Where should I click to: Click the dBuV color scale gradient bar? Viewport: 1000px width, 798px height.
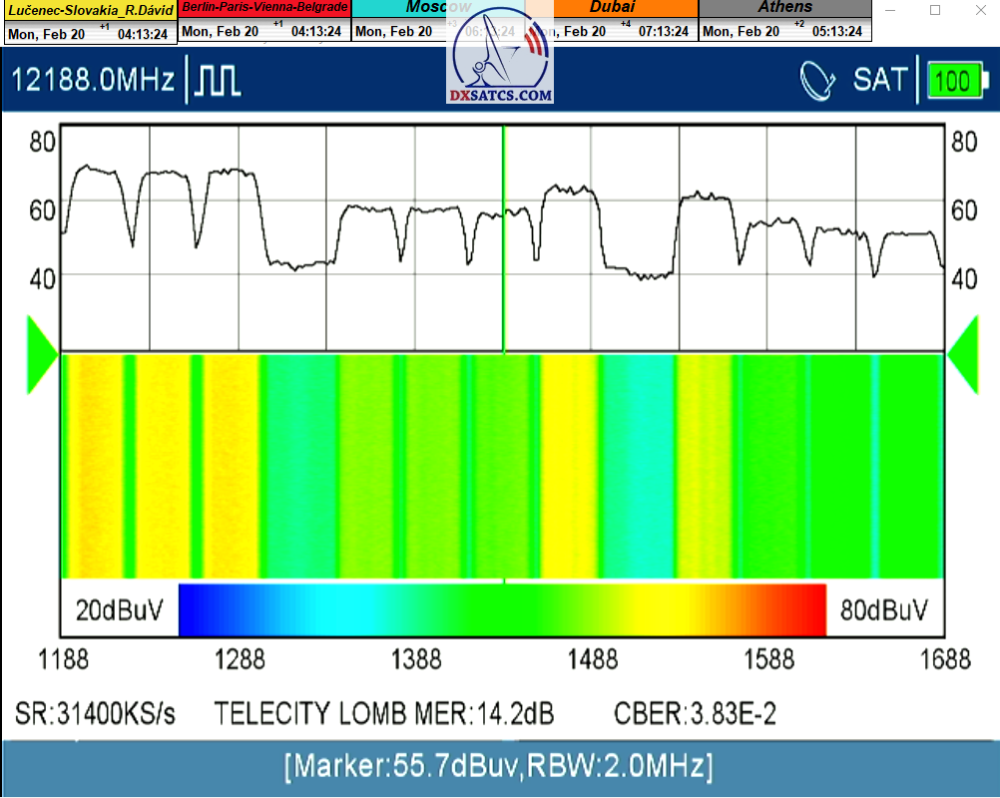tap(502, 609)
